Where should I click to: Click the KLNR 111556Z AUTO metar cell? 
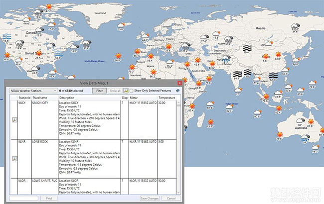coord(143,159)
